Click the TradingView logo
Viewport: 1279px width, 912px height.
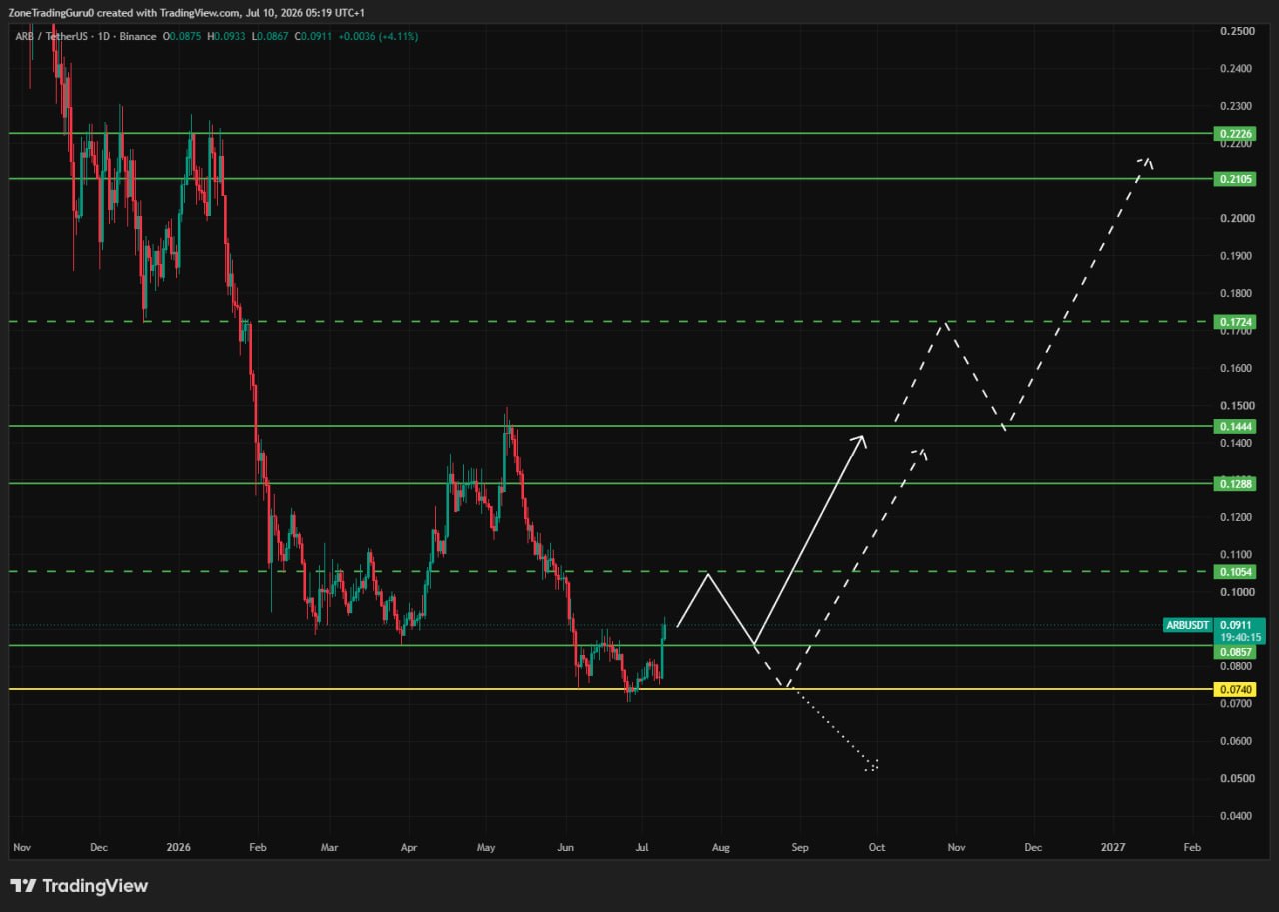[x=79, y=886]
